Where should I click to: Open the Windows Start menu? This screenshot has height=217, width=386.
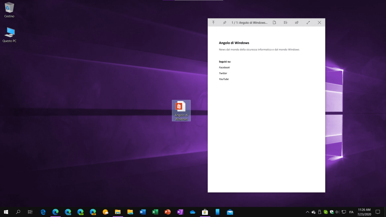6,212
